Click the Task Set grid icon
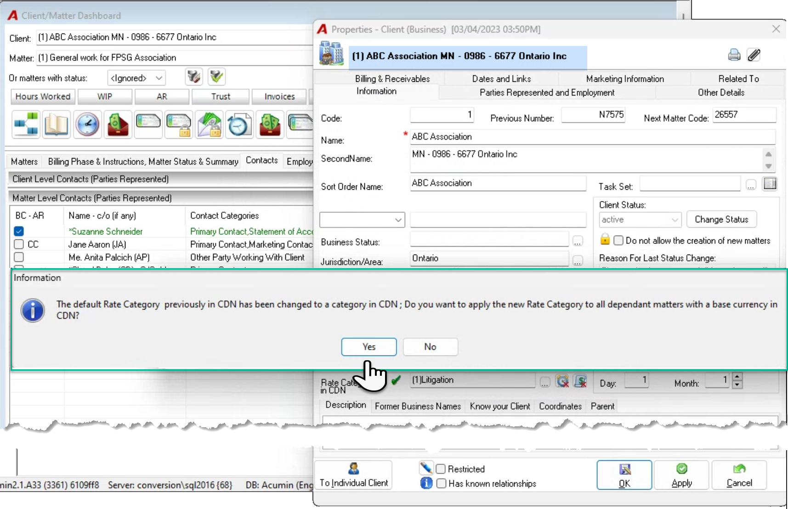The width and height of the screenshot is (788, 509). 770,184
